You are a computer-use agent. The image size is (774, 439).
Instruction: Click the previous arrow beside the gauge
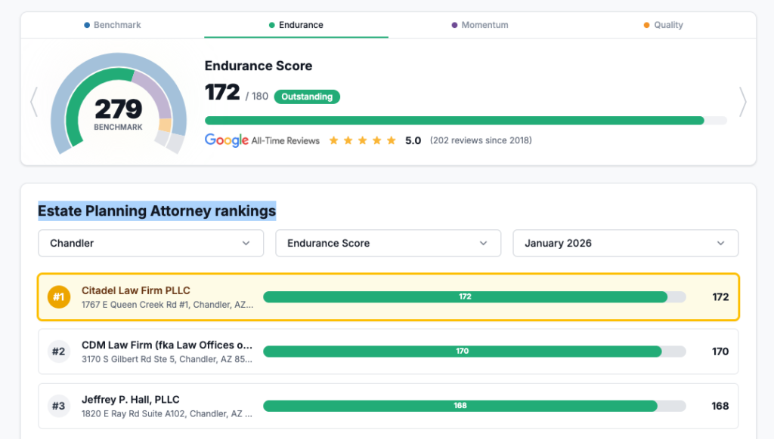click(34, 102)
